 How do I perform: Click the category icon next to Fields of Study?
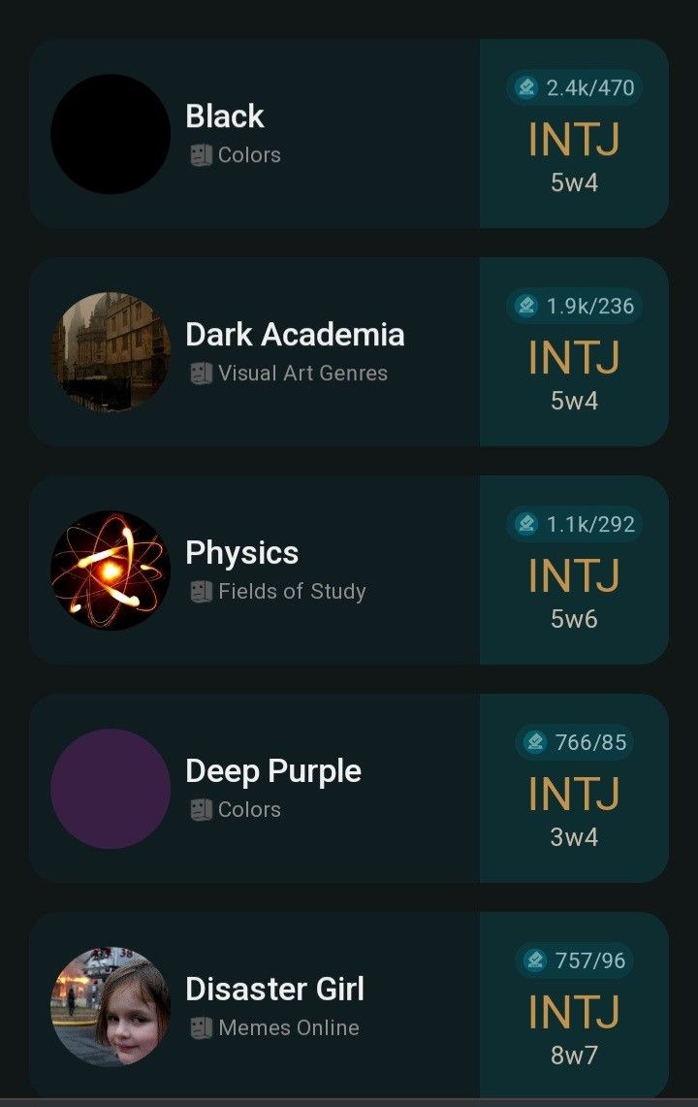click(201, 592)
